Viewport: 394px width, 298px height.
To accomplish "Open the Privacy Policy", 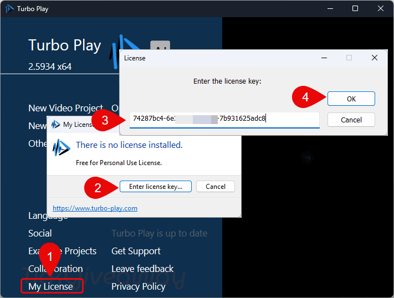I will [x=139, y=286].
